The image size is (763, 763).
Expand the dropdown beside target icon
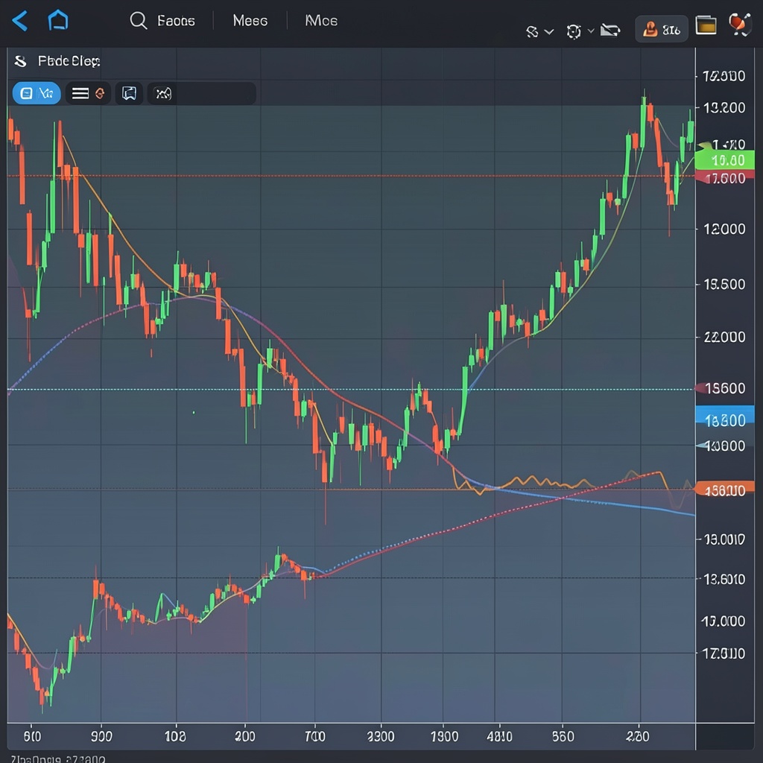coord(591,31)
